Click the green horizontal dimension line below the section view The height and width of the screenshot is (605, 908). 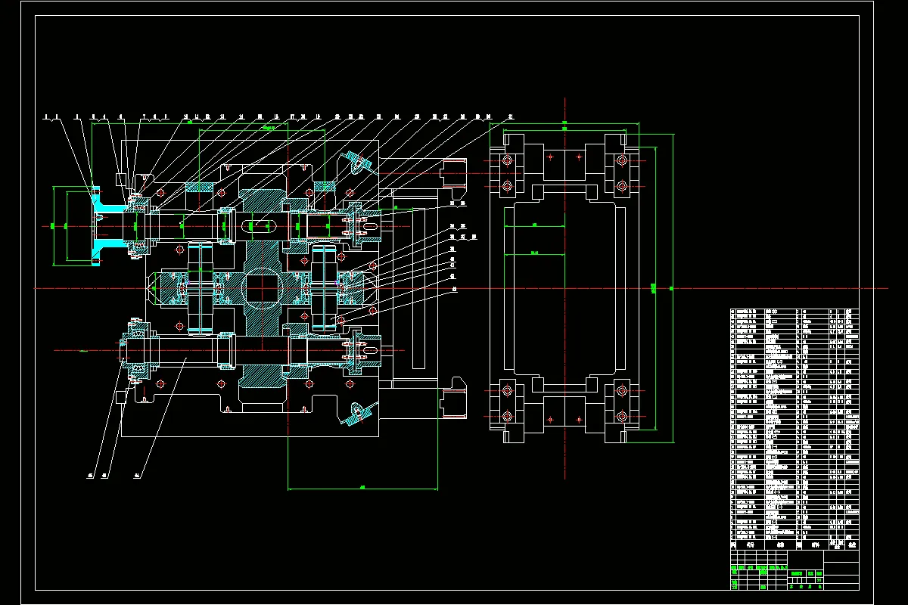click(362, 489)
